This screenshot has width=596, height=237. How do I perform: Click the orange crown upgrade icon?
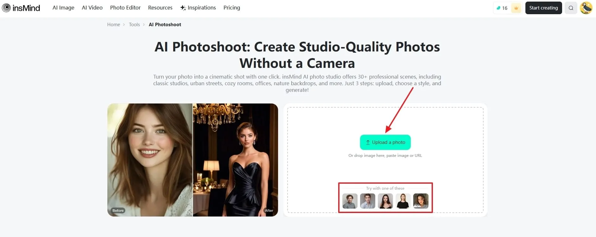(x=516, y=8)
